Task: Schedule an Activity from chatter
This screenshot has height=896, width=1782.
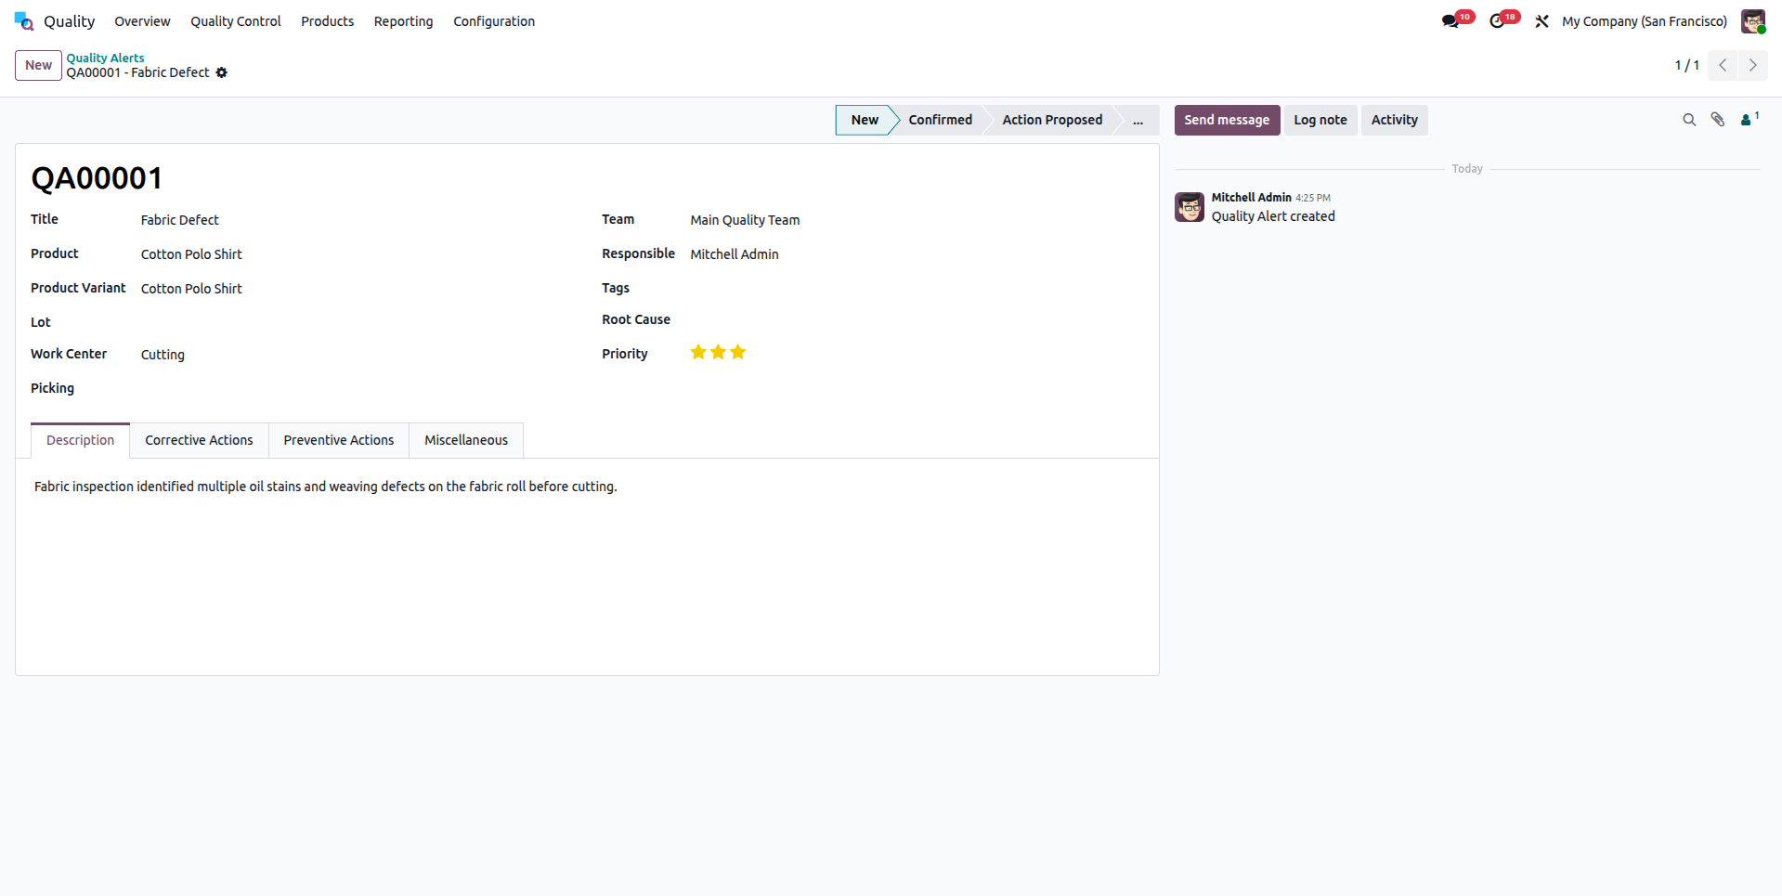Action: coord(1394,120)
